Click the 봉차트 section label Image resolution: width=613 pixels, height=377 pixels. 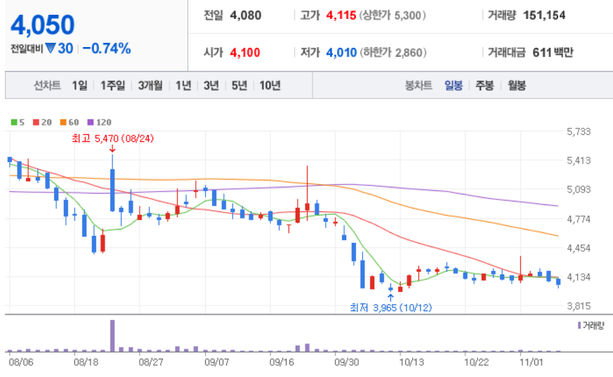[x=418, y=85]
